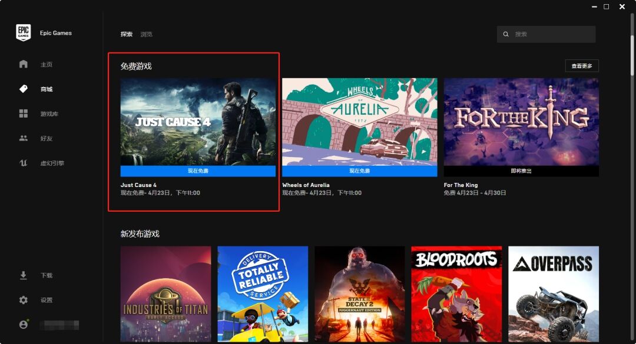Click the Unreal Engine (虚幻引擎) logo icon
Viewport: 636px width, 344px height.
click(x=24, y=163)
